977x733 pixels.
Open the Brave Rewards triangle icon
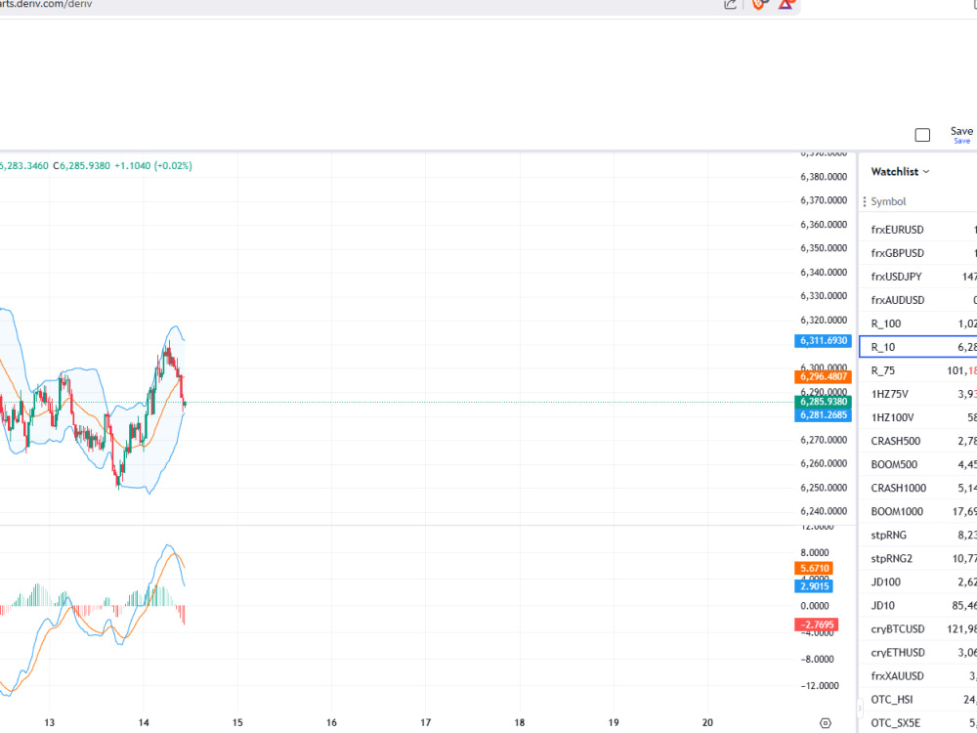point(786,4)
